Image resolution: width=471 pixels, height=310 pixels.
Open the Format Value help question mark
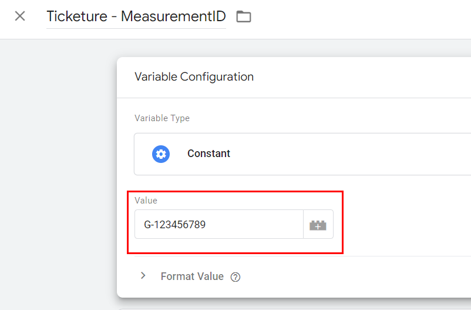point(235,277)
